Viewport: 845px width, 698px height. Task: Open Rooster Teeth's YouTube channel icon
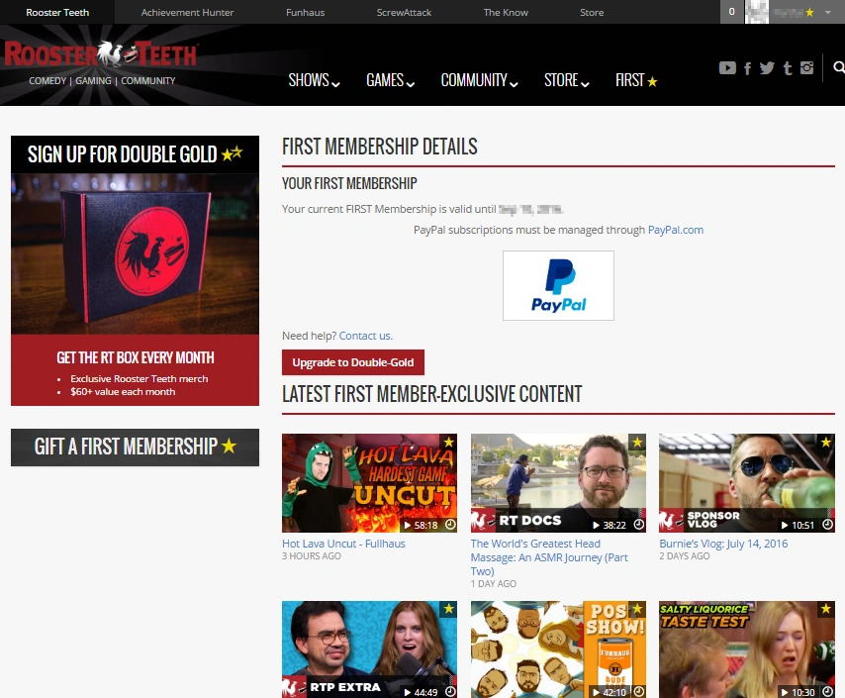coord(727,68)
